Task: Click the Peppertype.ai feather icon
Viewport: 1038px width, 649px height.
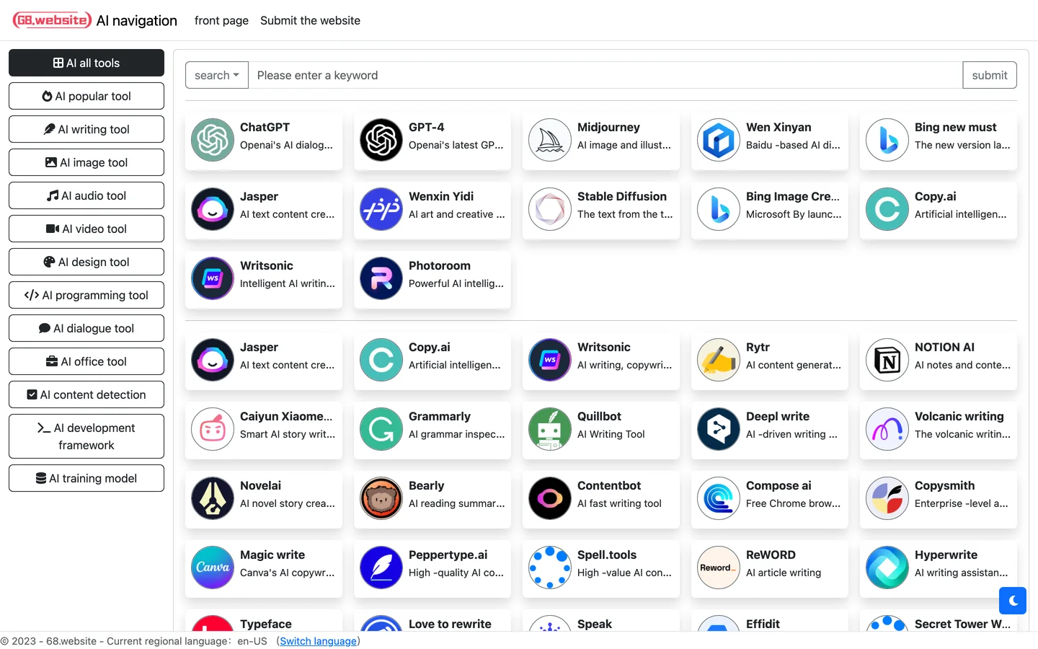Action: pyautogui.click(x=381, y=568)
